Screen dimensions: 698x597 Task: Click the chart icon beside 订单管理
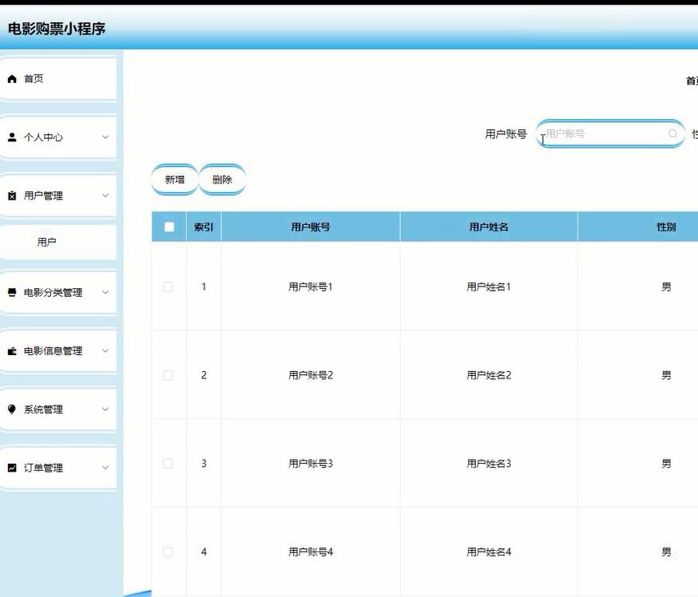pyautogui.click(x=12, y=468)
